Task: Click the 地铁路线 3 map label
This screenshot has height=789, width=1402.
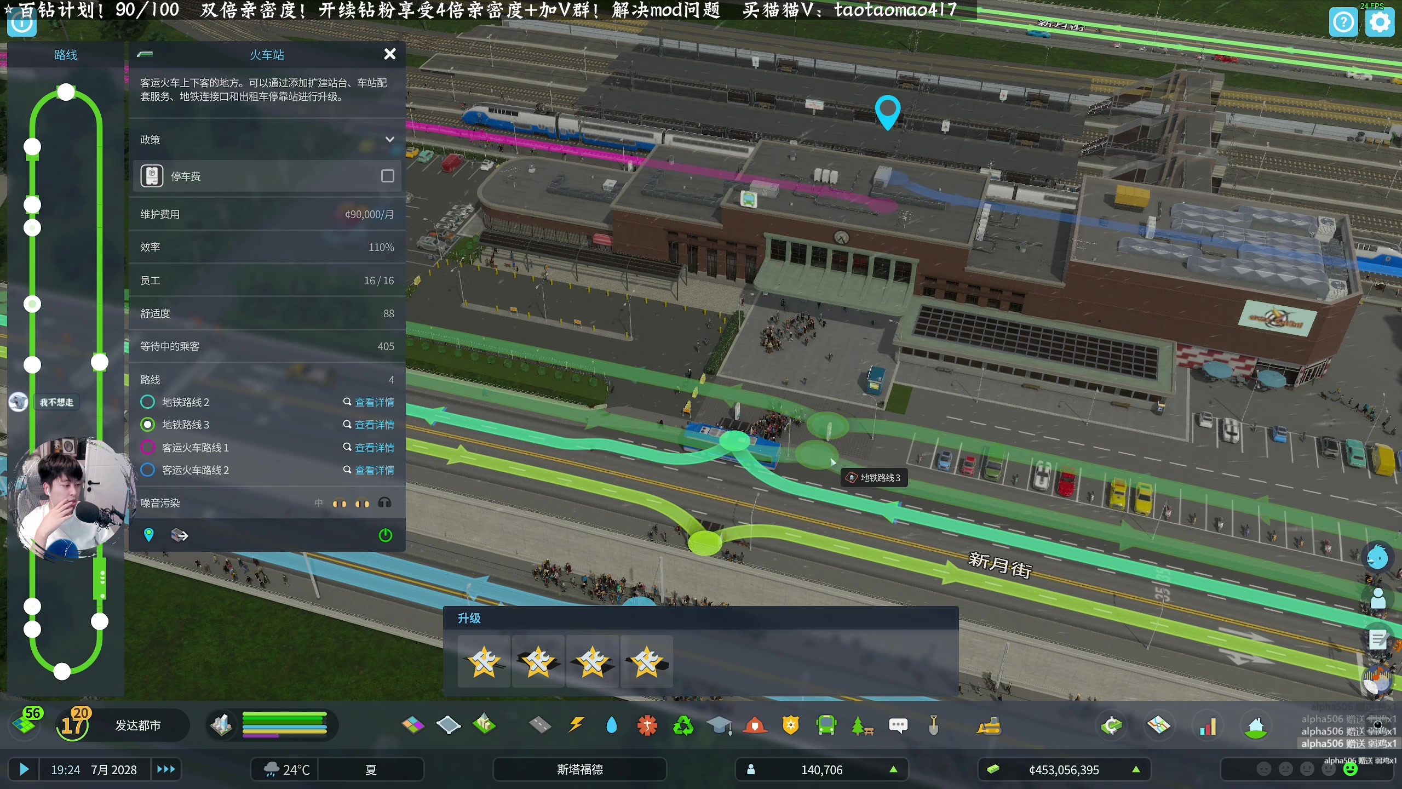Action: 874,478
